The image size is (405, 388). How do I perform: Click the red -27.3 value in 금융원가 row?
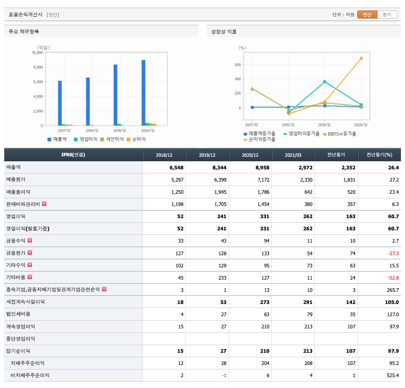(393, 253)
